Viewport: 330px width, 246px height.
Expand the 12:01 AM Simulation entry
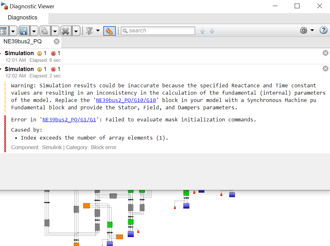pyautogui.click(x=1, y=54)
